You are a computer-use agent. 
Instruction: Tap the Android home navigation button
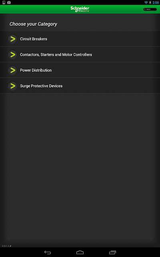pos(80,252)
